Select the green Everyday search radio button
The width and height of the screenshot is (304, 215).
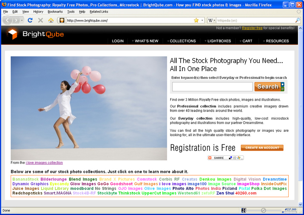tap(283, 89)
